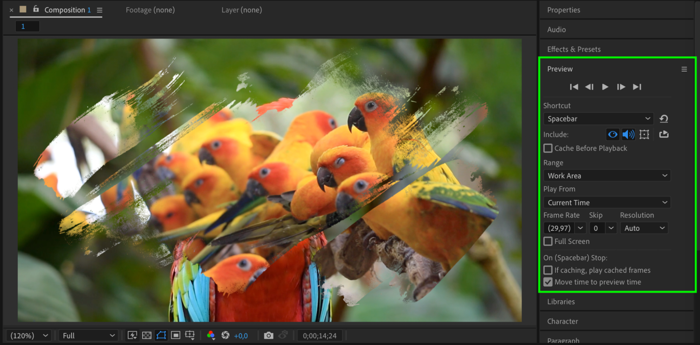Jump to first frame in Preview
This screenshot has height=345, width=700.
coord(574,87)
